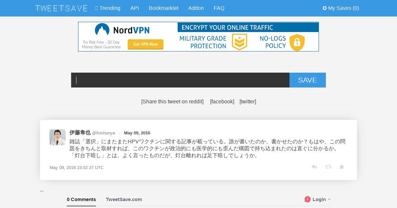This screenshot has width=397, height=208.
Task: Share the tweet on twitter
Action: (x=248, y=102)
